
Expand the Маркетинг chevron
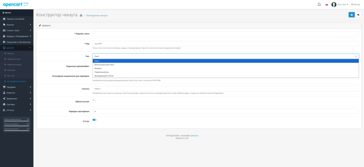click(31, 98)
